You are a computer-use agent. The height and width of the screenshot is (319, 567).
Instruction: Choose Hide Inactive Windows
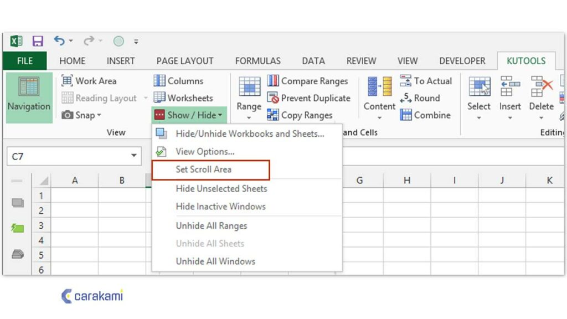[x=247, y=206]
